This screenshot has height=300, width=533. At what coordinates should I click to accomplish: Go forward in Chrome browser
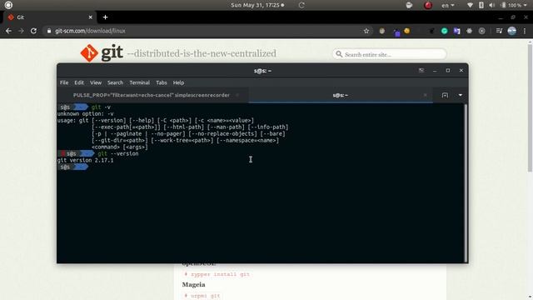(21, 31)
